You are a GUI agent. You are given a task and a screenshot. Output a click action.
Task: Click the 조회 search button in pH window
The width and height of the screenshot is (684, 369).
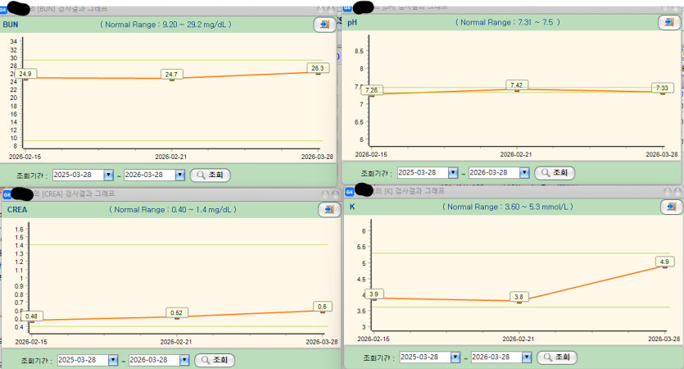tap(555, 173)
